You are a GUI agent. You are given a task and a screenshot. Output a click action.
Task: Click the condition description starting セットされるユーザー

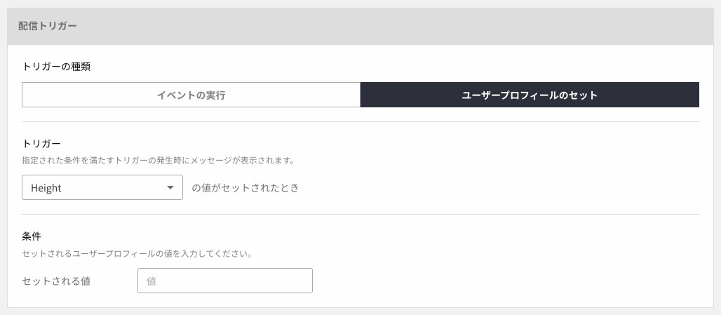pos(137,253)
